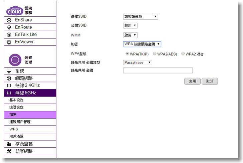Click the 系統 monitor icon
Image resolution: width=243 pixels, height=163 pixels.
tap(9, 71)
